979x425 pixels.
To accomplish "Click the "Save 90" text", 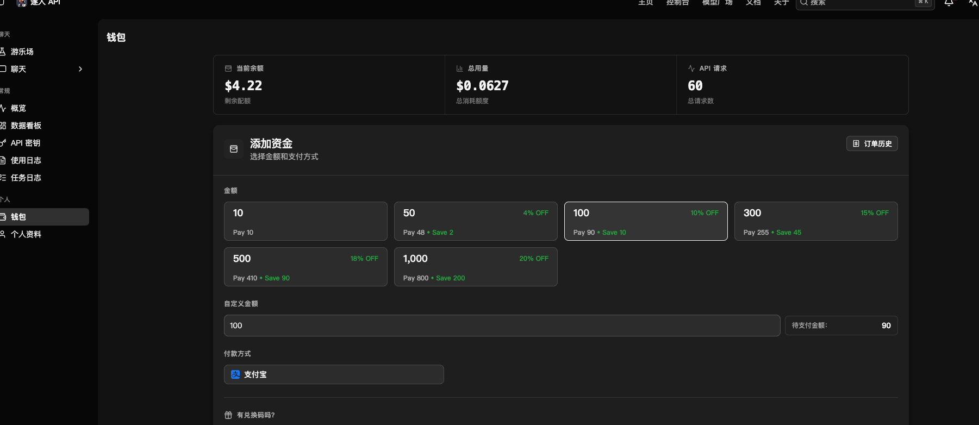I will (x=277, y=278).
